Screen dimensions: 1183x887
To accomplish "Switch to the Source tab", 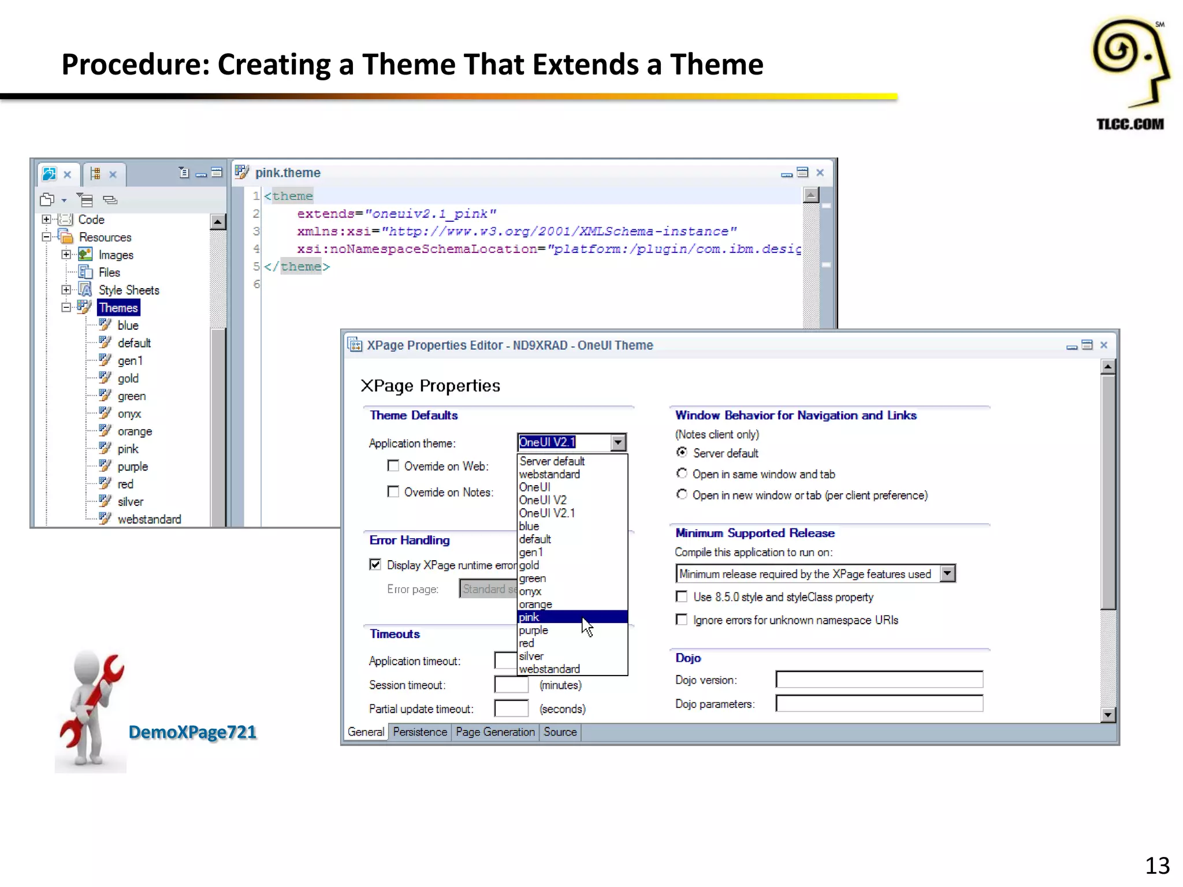I will point(560,732).
